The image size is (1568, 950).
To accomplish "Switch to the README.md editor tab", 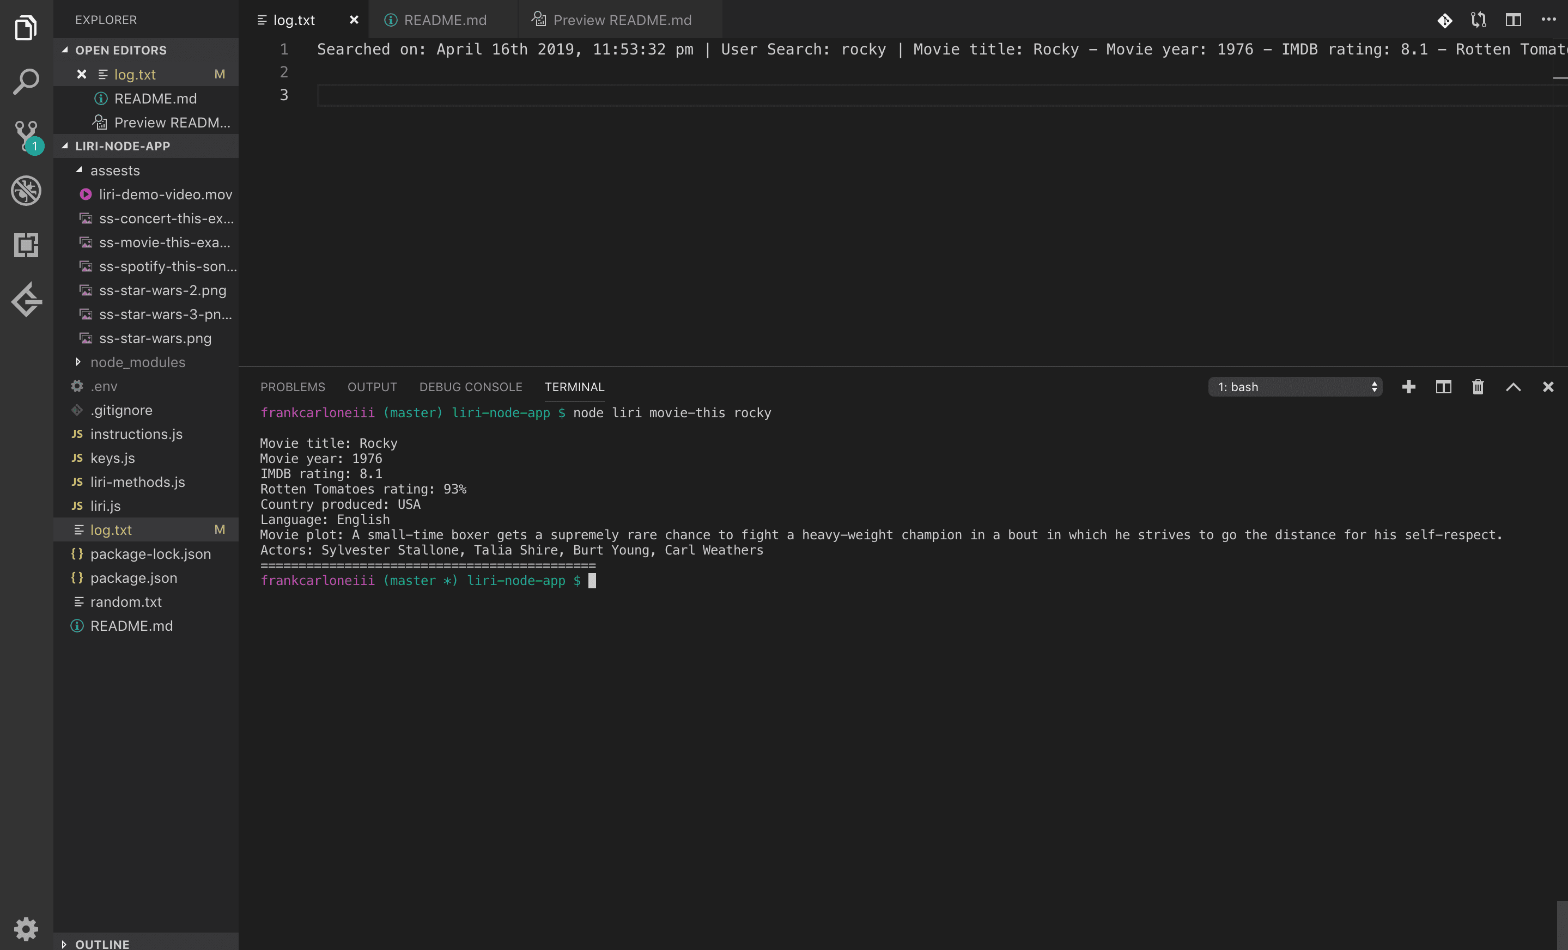I will (x=445, y=20).
